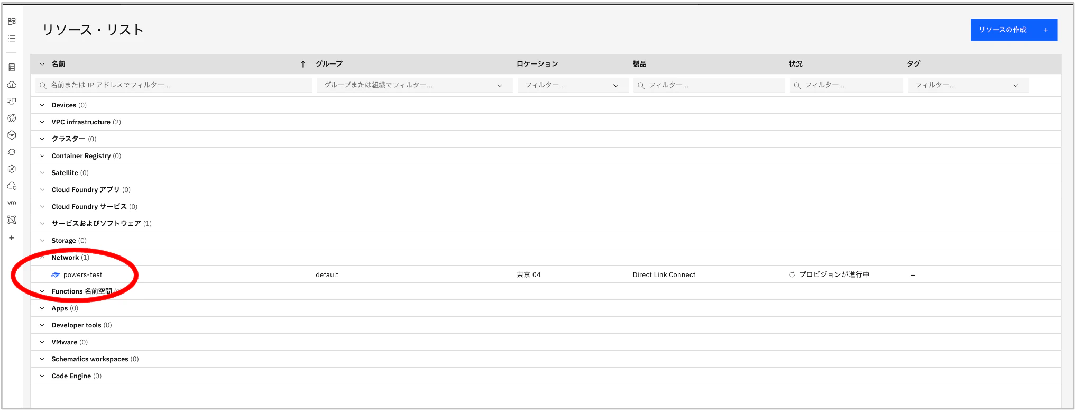The height and width of the screenshot is (412, 1076).
Task: Expand the Code Engine group
Action: click(42, 376)
